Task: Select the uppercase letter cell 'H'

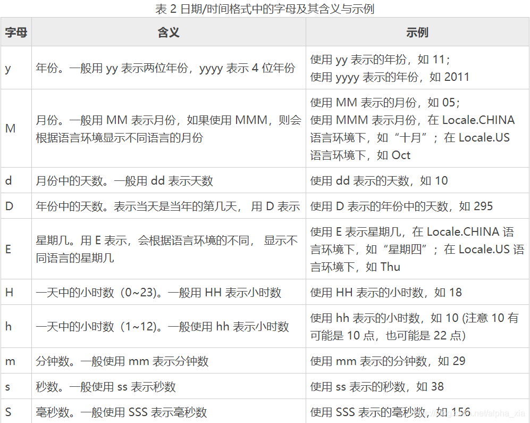Action: pos(16,292)
